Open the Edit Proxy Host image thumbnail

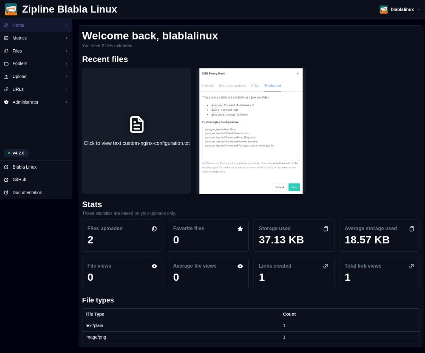(251, 131)
